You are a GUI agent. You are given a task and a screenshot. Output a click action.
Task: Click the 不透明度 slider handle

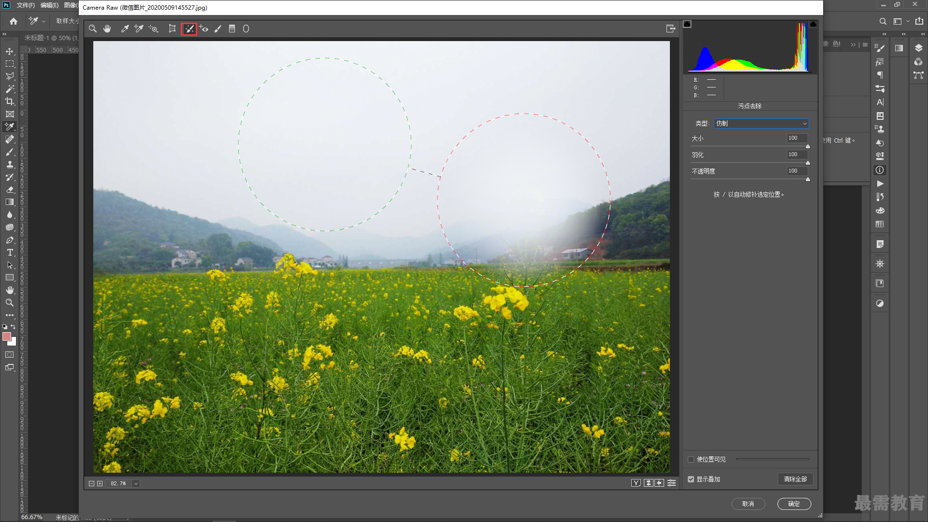point(808,179)
